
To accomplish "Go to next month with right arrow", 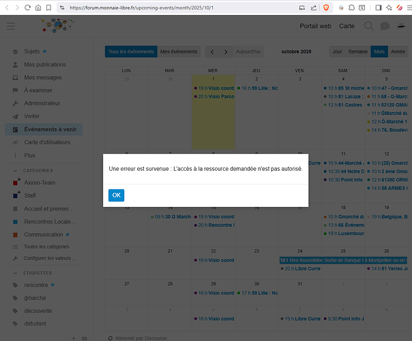I will point(226,52).
